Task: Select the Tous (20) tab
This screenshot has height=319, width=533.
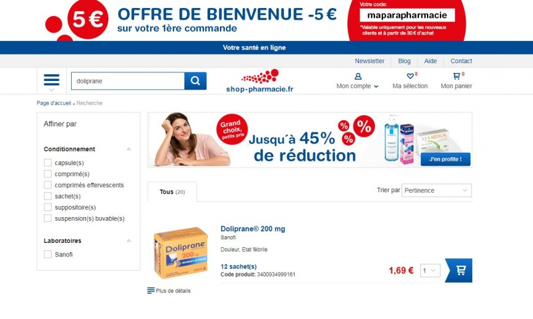Action: point(172,191)
